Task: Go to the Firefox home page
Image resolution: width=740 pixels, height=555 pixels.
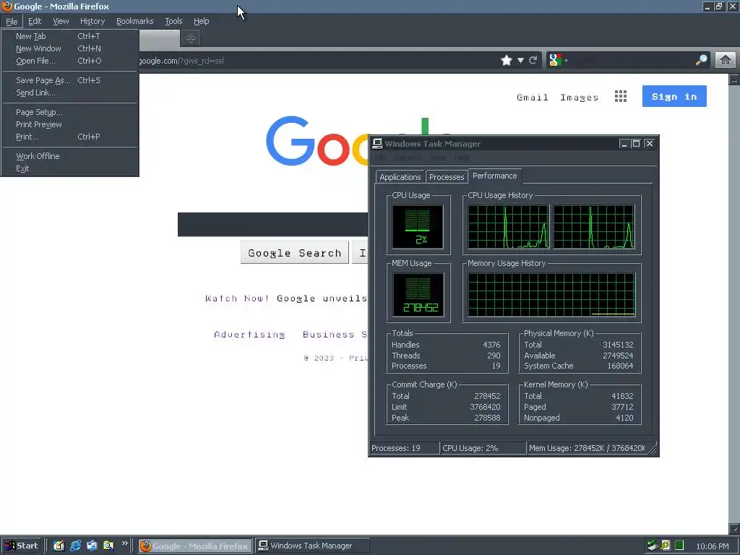Action: point(726,60)
